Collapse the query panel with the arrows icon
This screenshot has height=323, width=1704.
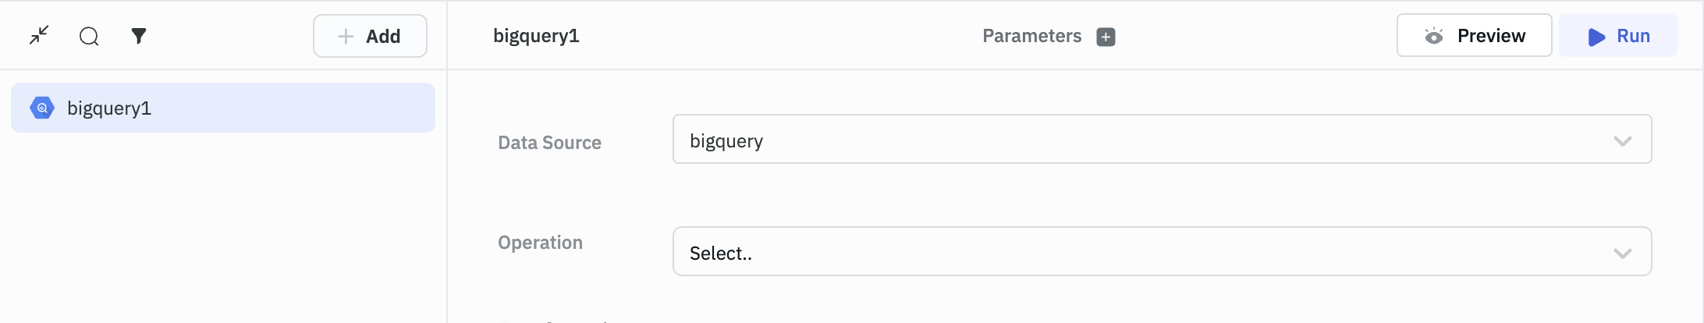coord(39,35)
